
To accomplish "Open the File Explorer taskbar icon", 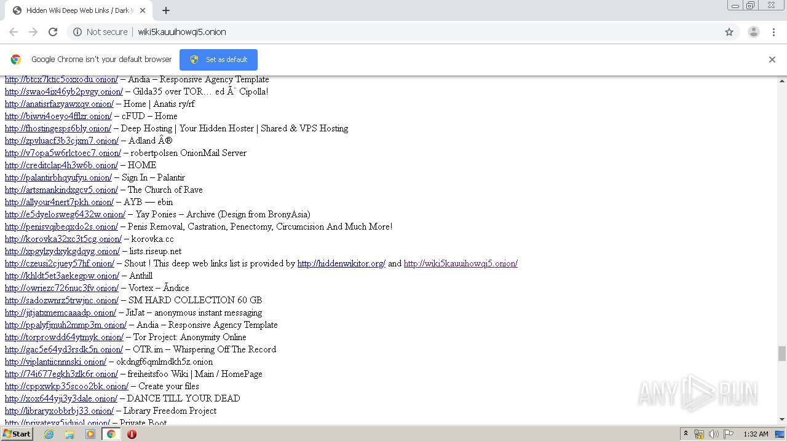I will coord(69,434).
